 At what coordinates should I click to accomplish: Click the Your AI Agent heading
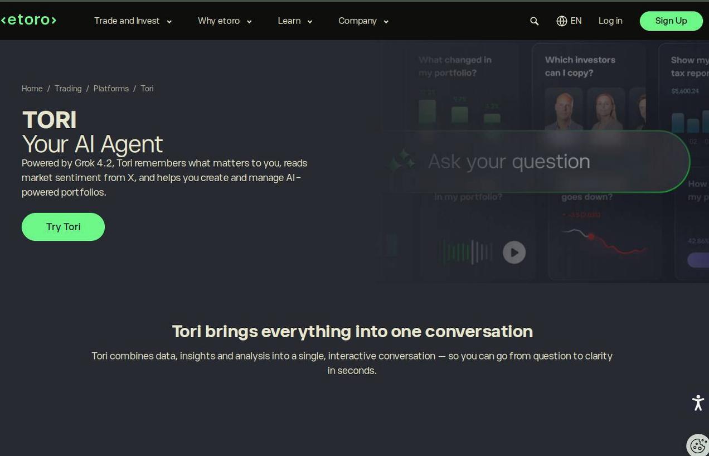tap(93, 144)
